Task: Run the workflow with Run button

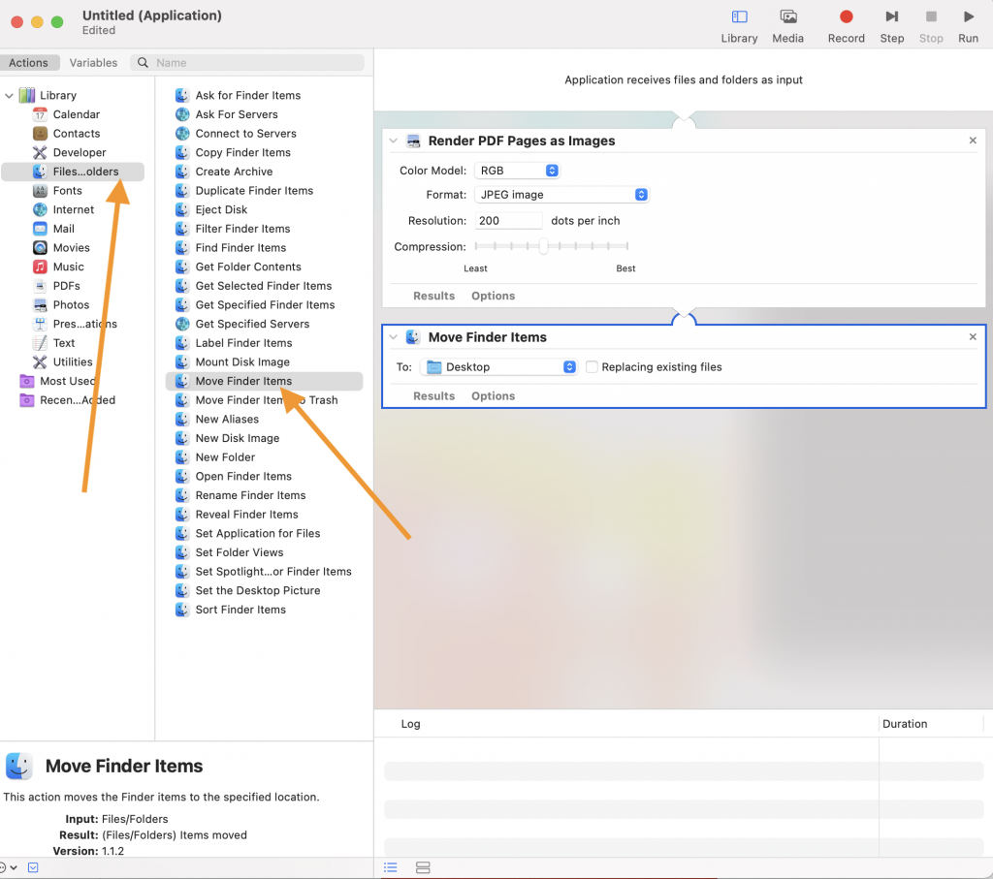Action: pyautogui.click(x=968, y=26)
